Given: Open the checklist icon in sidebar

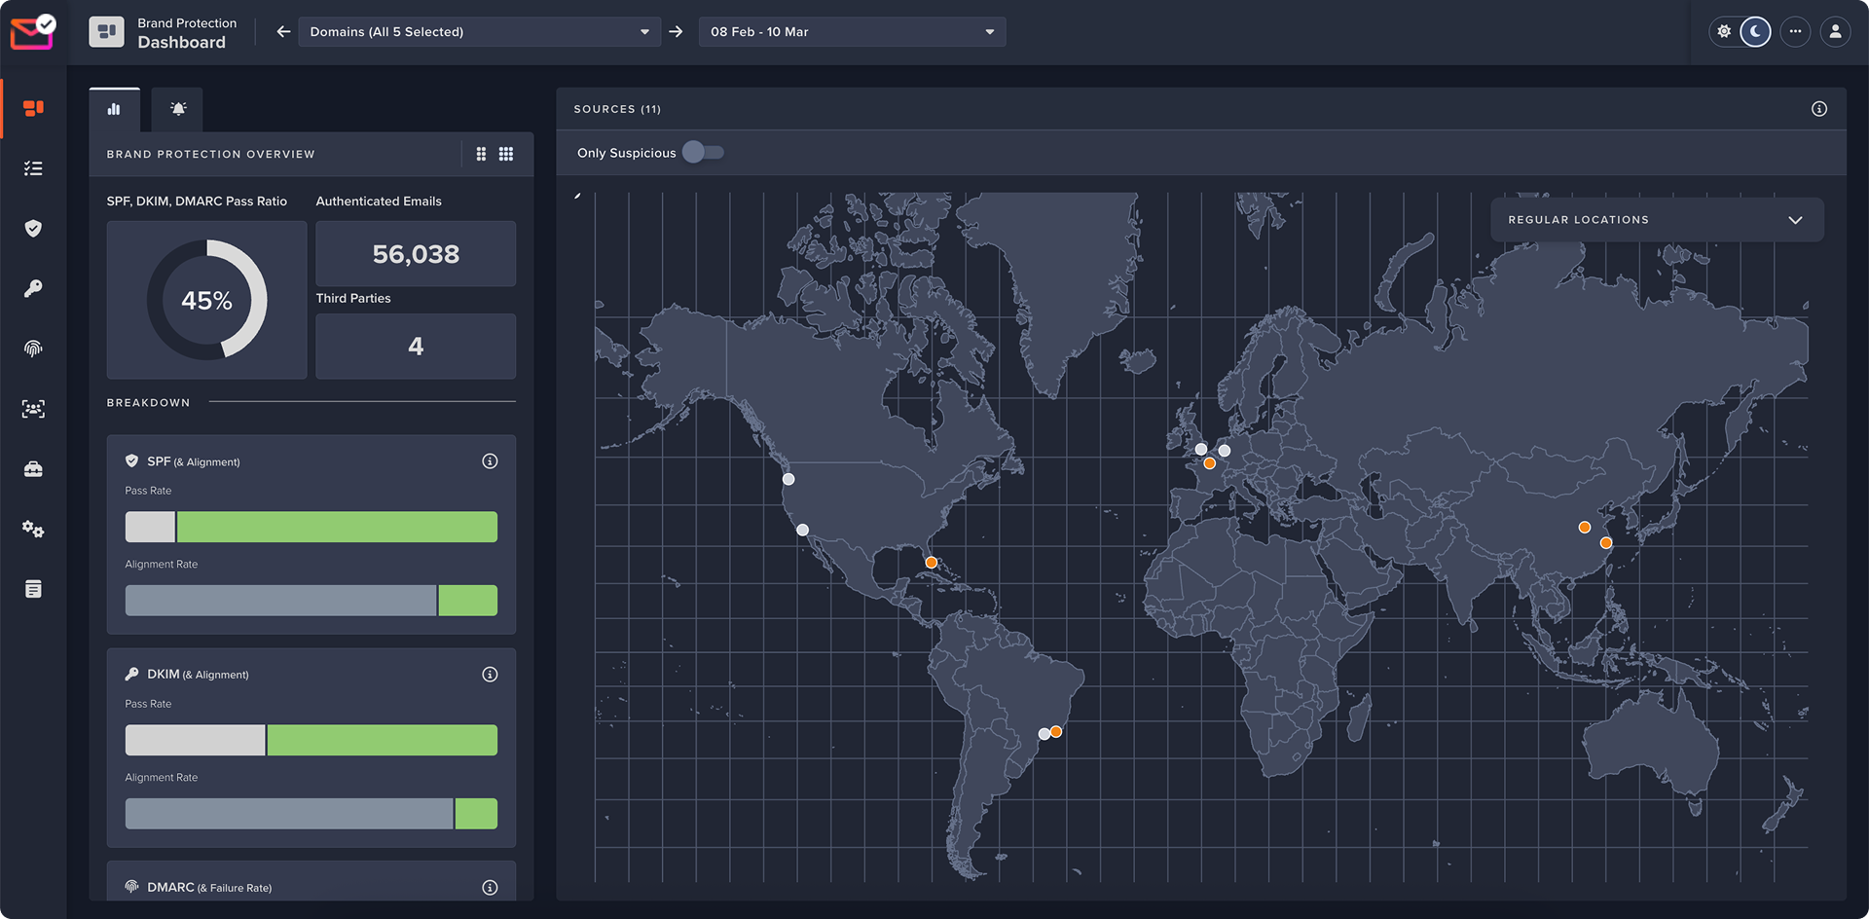Looking at the screenshot, I should pyautogui.click(x=33, y=168).
